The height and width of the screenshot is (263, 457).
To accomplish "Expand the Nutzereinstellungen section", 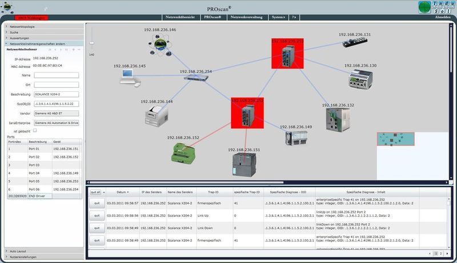I will (x=45, y=257).
